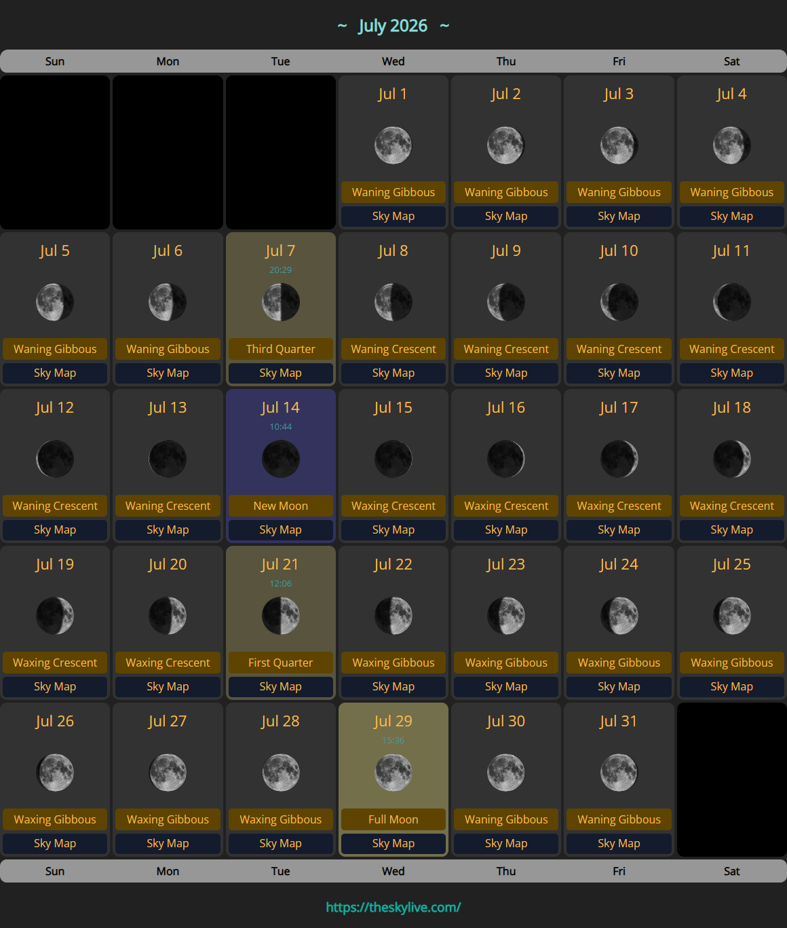This screenshot has height=928, width=787.
Task: Open the Sky Map for Jul 31
Action: tap(618, 843)
